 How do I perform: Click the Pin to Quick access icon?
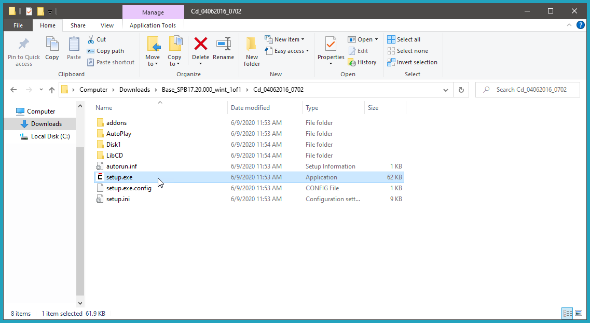[x=23, y=45]
